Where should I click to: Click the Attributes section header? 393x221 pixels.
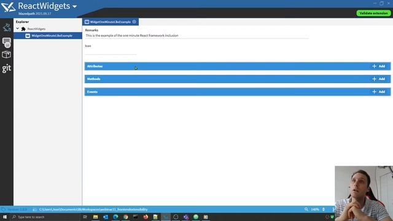tap(238, 66)
